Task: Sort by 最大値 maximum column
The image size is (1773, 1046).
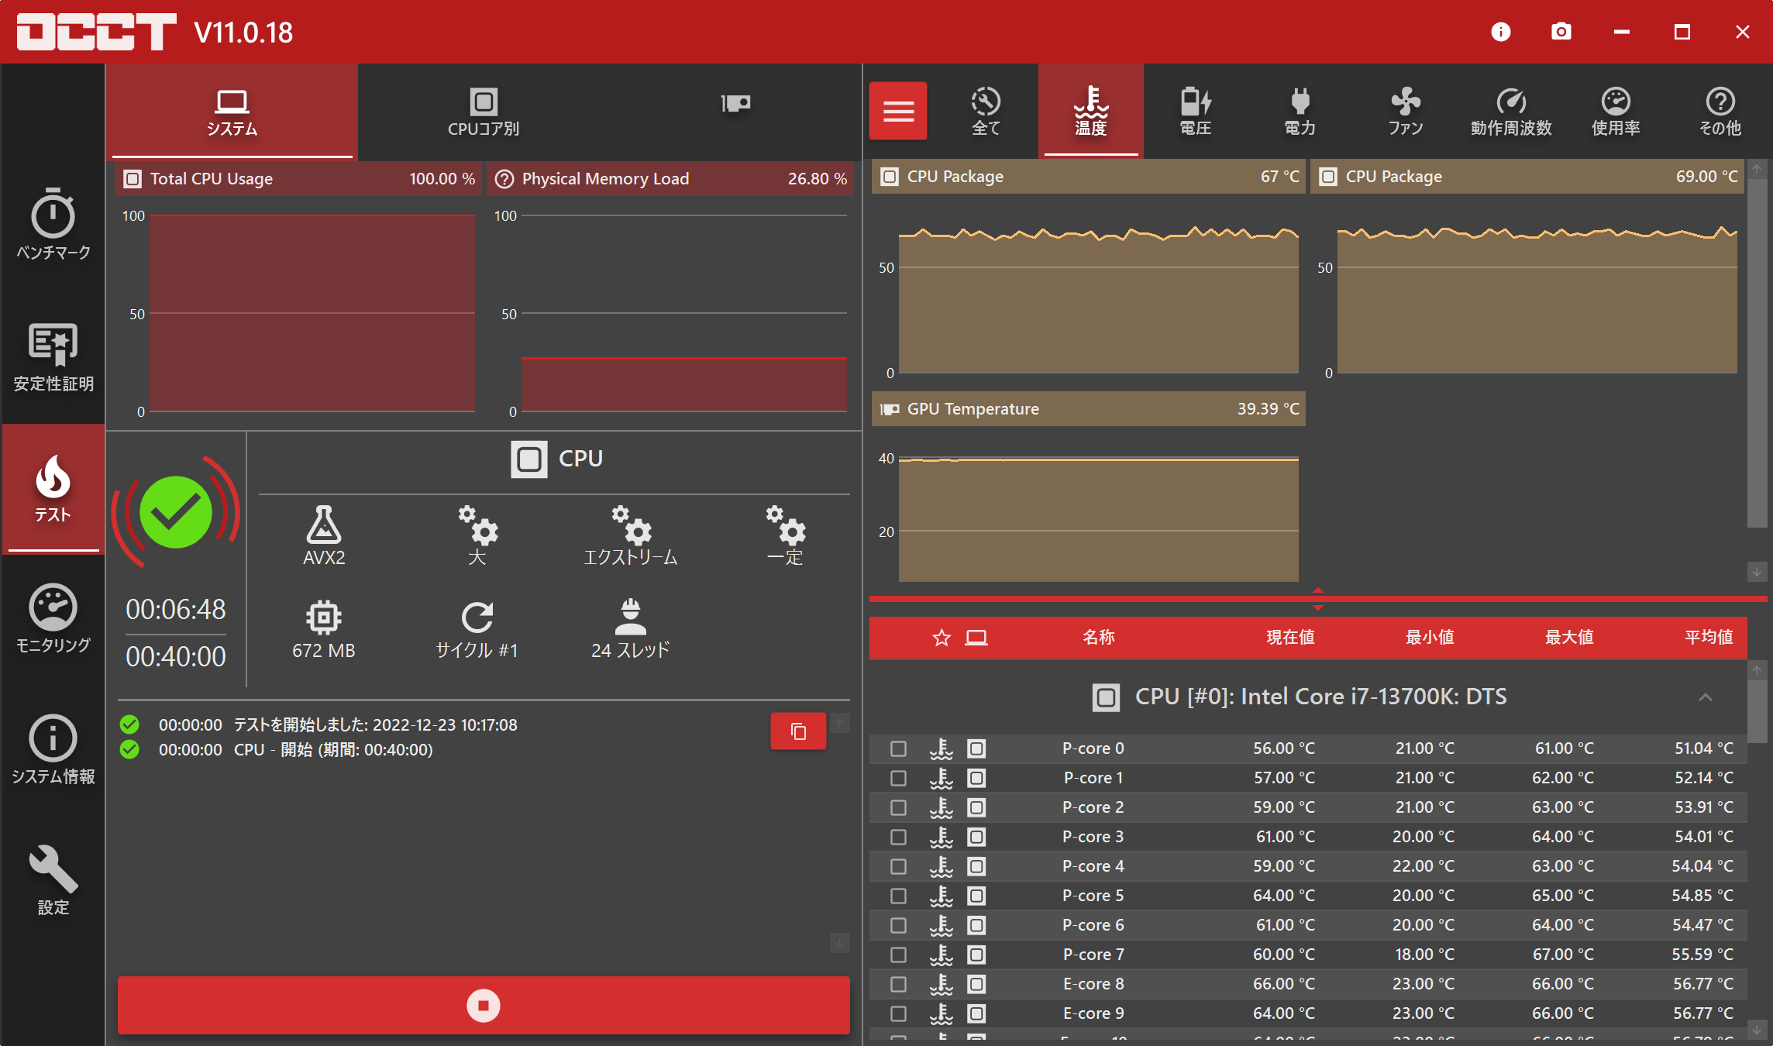Action: click(1569, 637)
